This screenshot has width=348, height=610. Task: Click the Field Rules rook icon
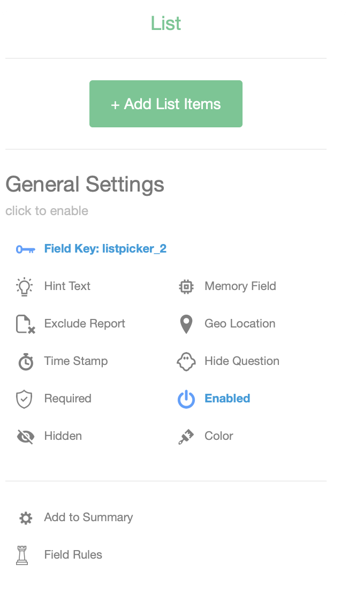[x=22, y=555]
